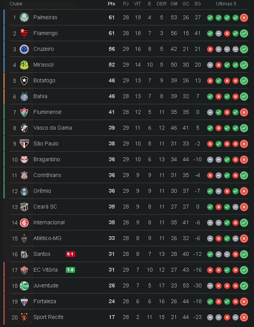
Task: Click the Sport Recife crest icon
Action: [24, 317]
